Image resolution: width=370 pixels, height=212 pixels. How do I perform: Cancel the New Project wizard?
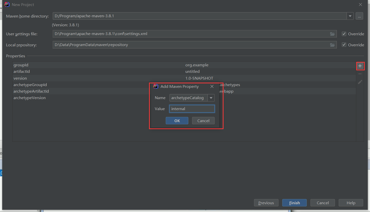(323, 203)
